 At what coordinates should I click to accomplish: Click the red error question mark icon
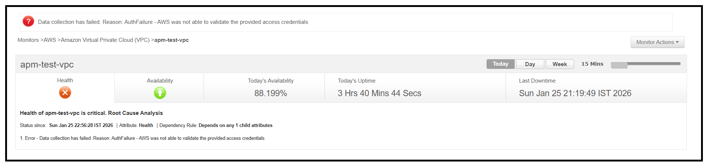click(x=28, y=22)
